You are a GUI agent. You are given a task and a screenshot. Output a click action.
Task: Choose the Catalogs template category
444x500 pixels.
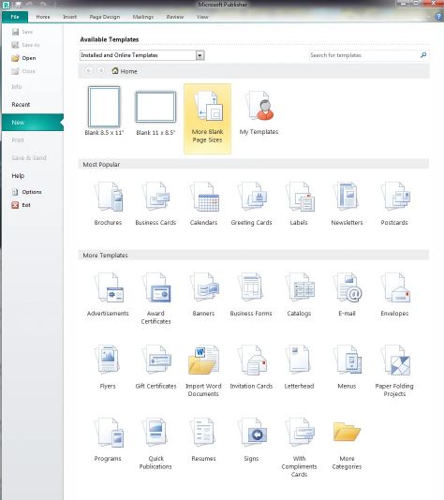[x=299, y=294]
